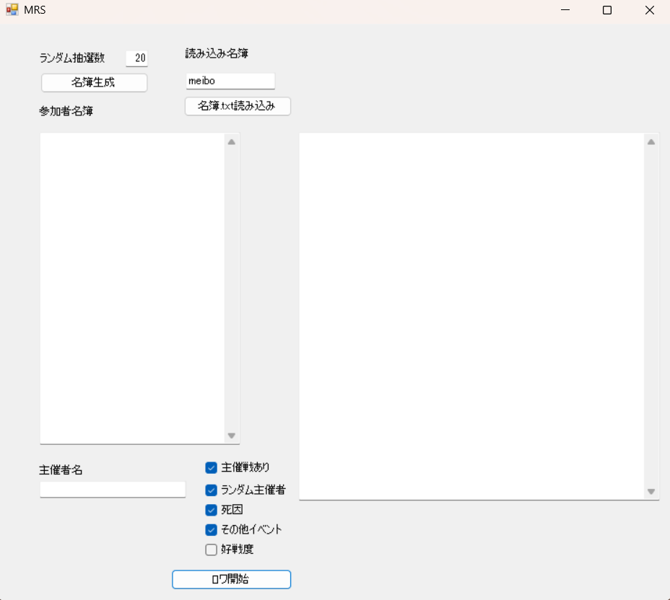Turn off the その他イベント checkbox
Image resolution: width=670 pixels, height=600 pixels.
coord(212,529)
